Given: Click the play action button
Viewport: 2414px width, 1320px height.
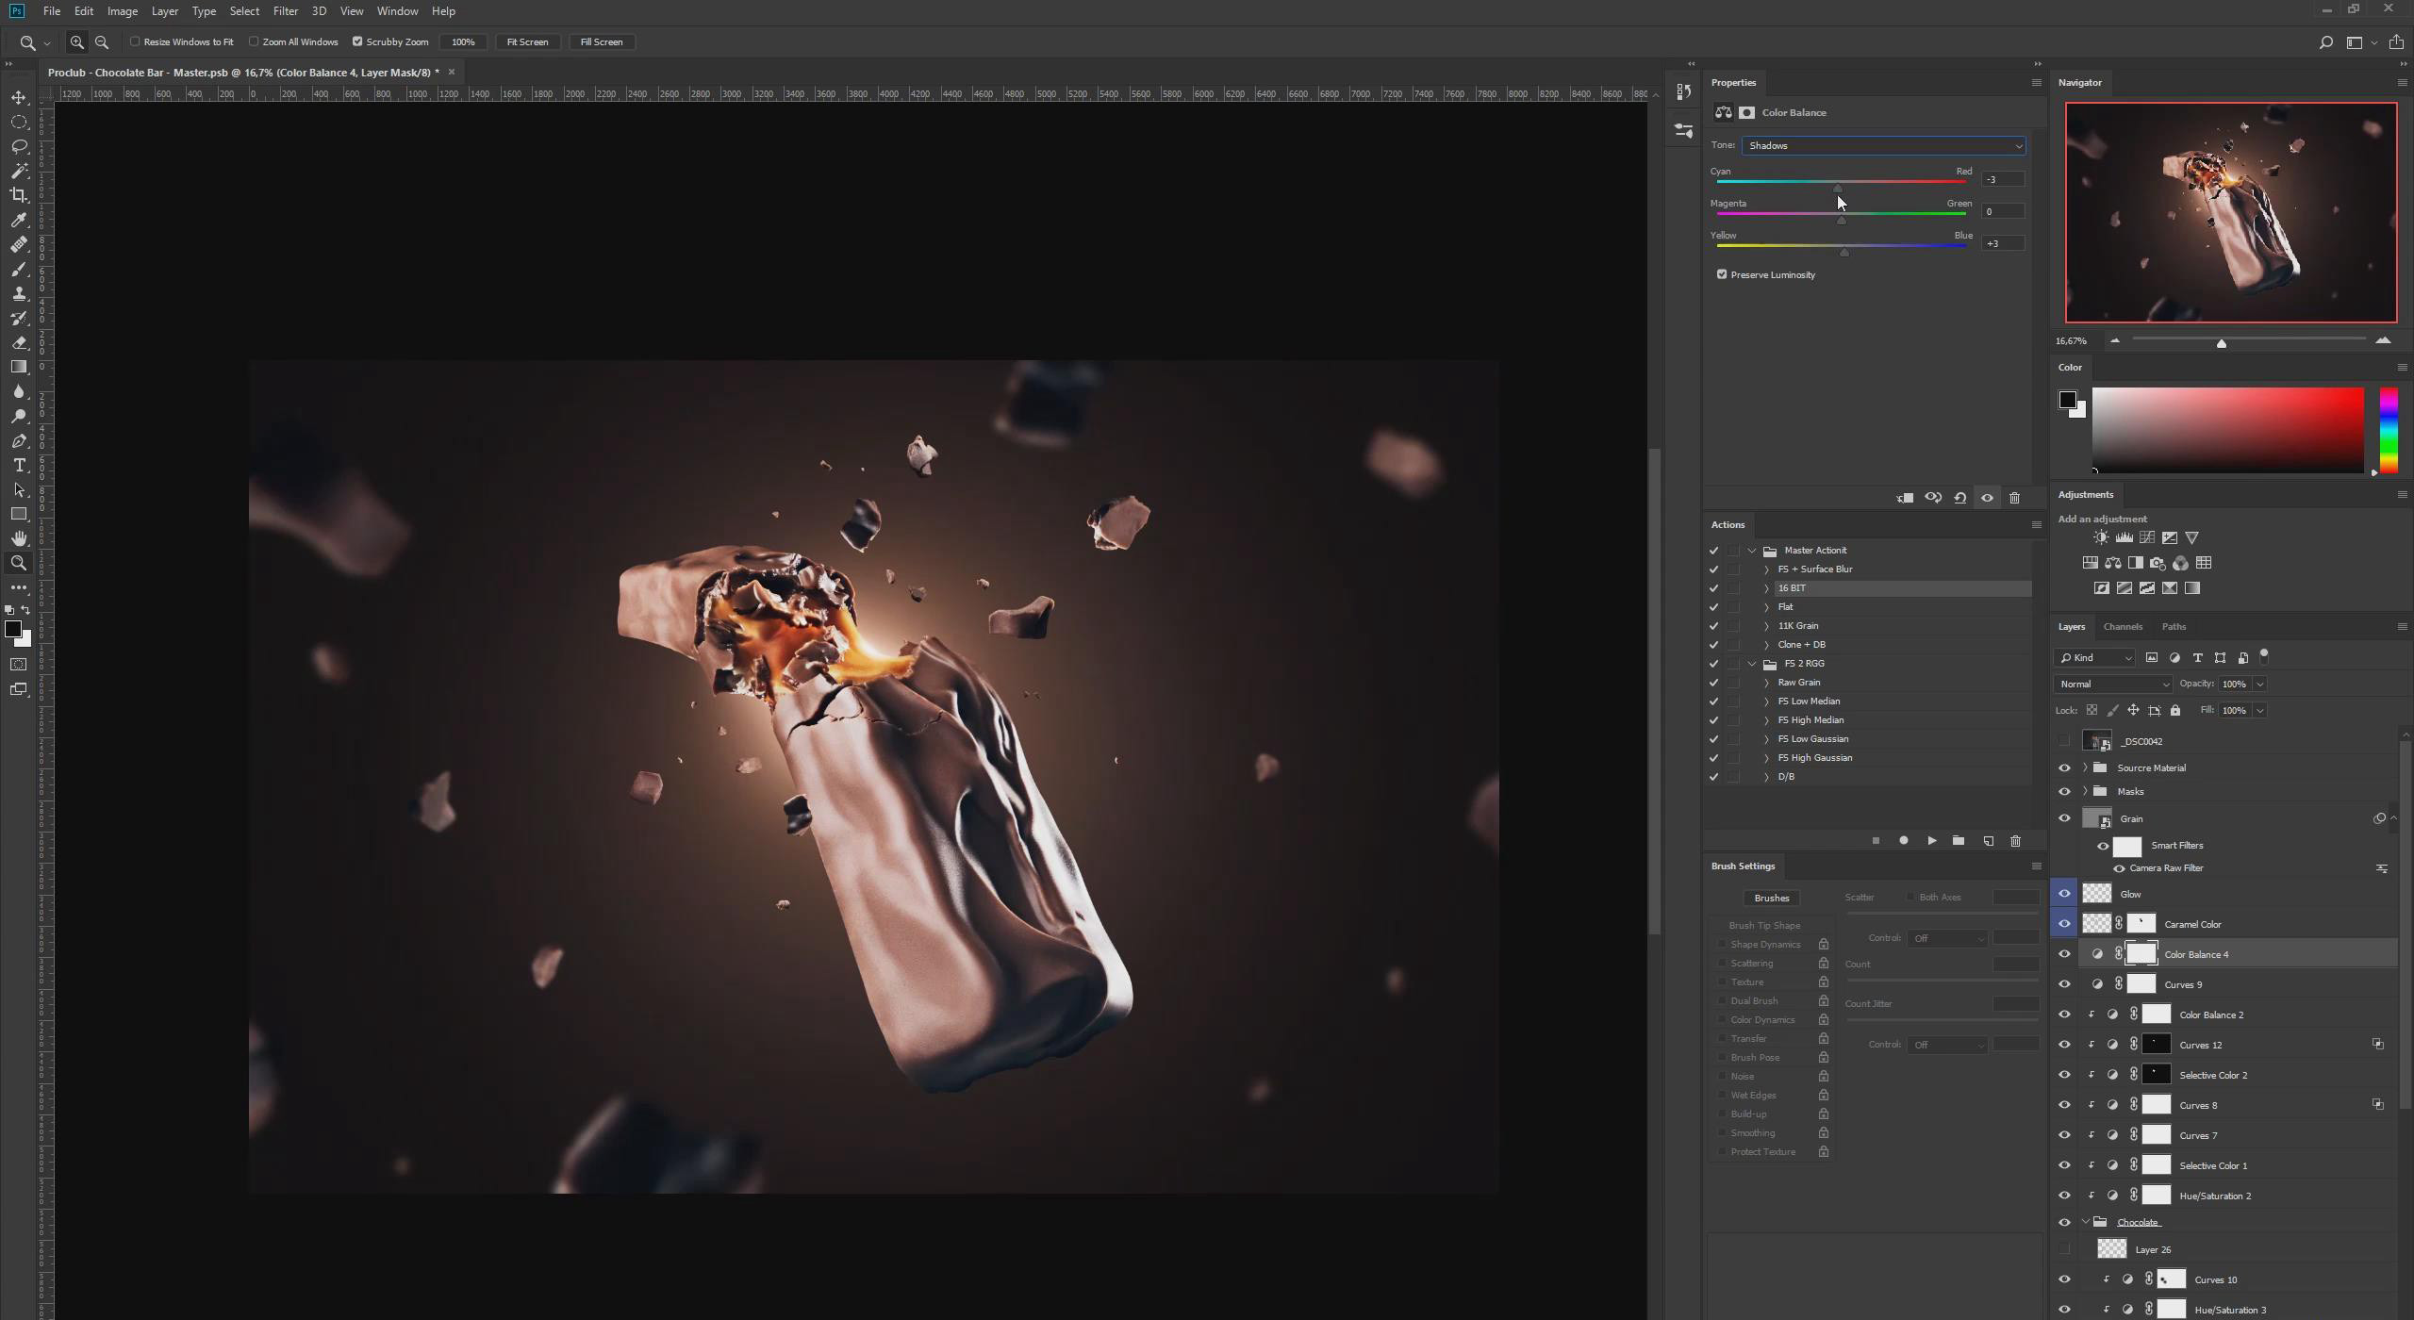Looking at the screenshot, I should point(1931,841).
